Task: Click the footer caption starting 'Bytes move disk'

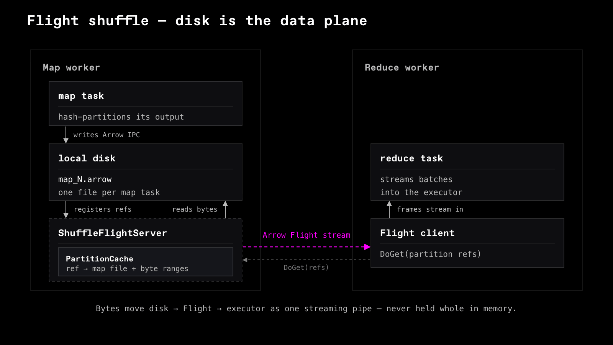Action: pos(306,309)
